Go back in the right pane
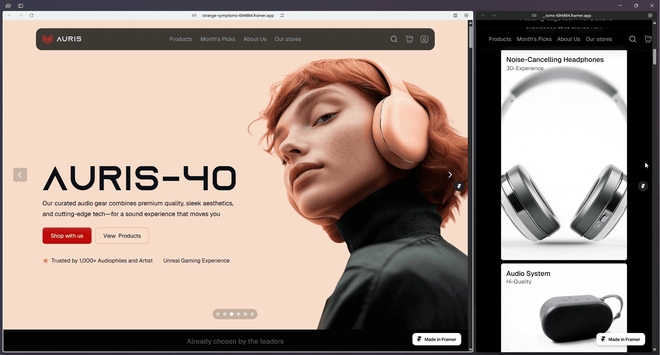Viewport: 660px width, 355px height. tap(483, 15)
